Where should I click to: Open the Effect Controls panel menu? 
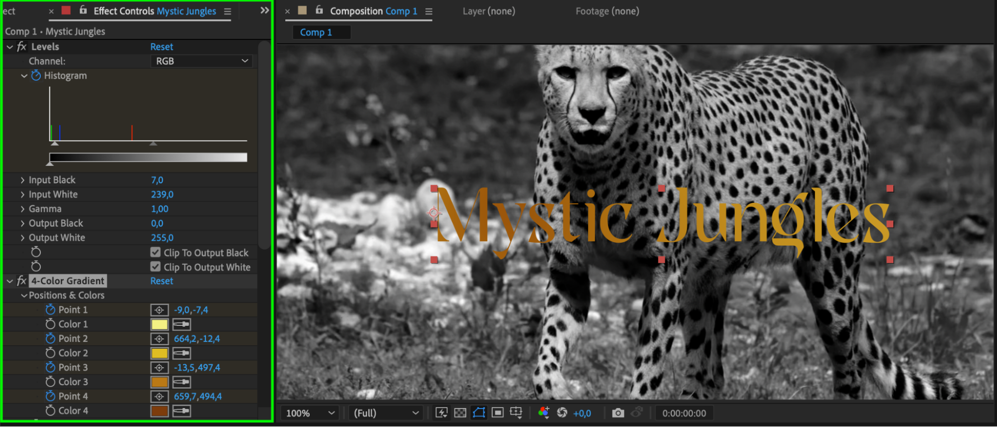click(227, 11)
